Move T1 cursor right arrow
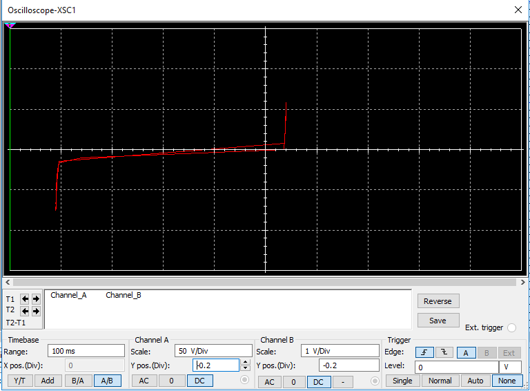This screenshot has height=391, width=530. (x=36, y=299)
